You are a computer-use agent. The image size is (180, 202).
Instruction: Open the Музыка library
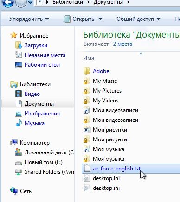pos(34,123)
